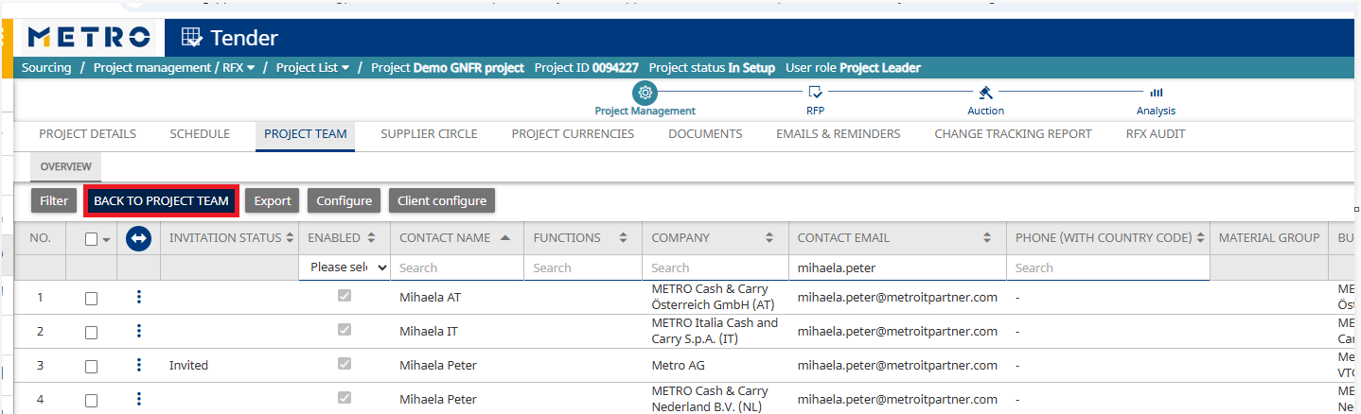Click the Tender module icon
The image size is (1361, 414).
point(192,38)
